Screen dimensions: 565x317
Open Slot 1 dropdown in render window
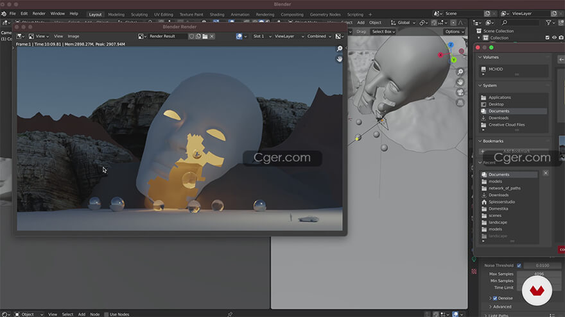tap(262, 37)
